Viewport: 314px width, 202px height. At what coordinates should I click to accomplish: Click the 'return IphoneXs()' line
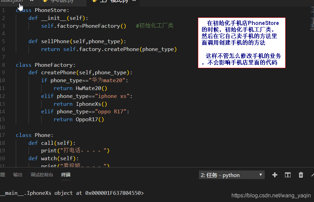[80, 104]
